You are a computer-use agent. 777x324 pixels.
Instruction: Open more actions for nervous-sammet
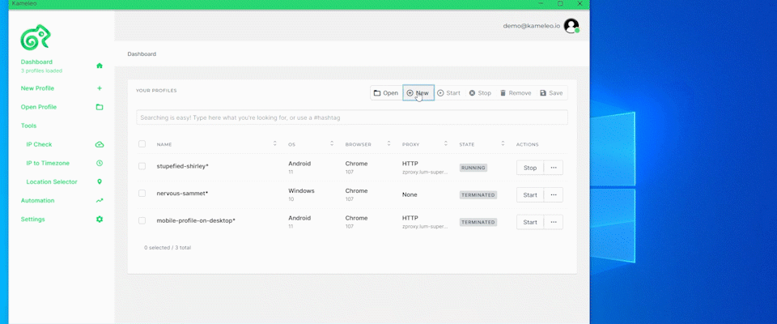554,195
